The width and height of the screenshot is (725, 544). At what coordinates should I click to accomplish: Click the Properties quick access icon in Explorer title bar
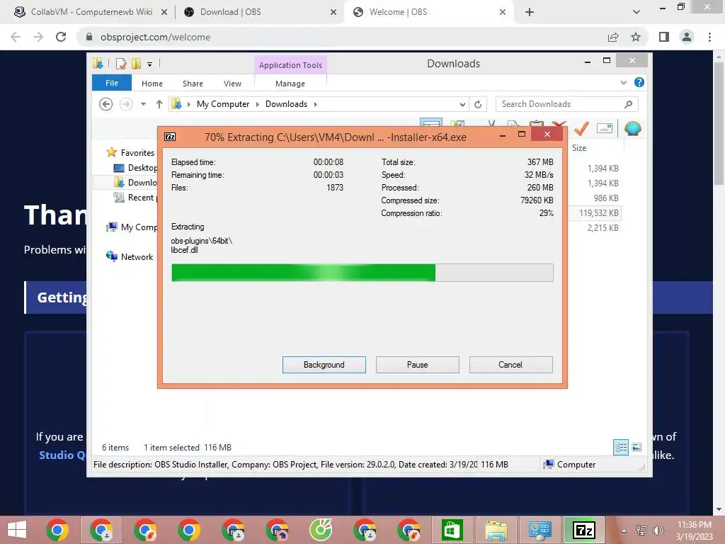(x=120, y=63)
